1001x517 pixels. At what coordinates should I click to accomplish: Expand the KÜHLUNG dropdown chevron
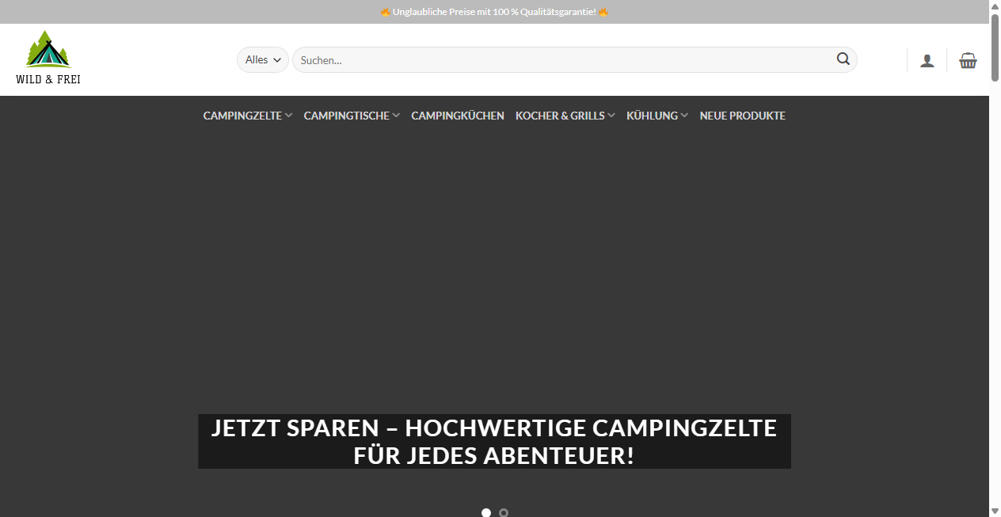click(x=684, y=115)
